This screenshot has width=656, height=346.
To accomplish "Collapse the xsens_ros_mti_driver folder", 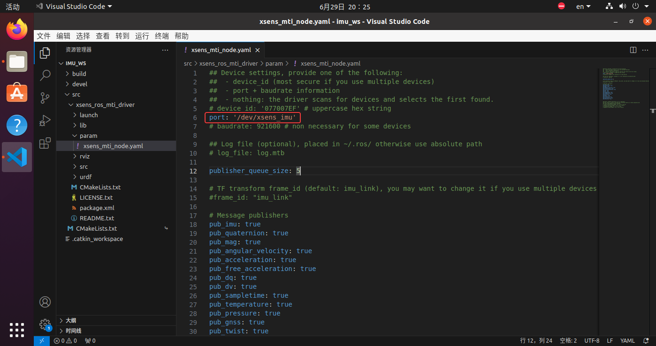I will tap(71, 105).
